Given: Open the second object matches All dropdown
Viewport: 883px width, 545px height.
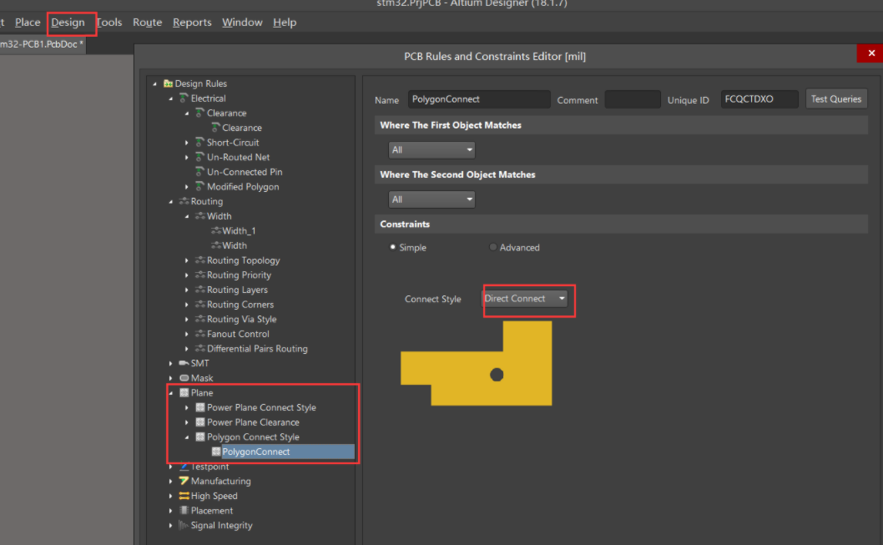Looking at the screenshot, I should tap(432, 199).
